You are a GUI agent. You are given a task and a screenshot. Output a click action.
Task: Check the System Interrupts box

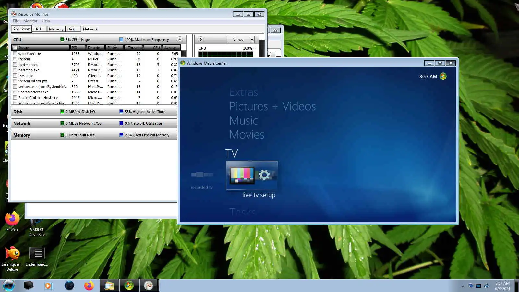click(15, 81)
